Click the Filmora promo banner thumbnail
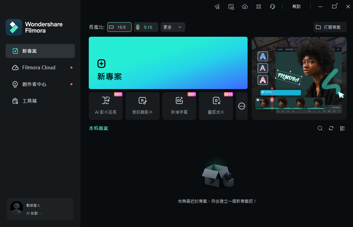Image resolution: width=353 pixels, height=227 pixels. click(299, 78)
